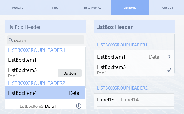Focus the search input field
This screenshot has width=184, height=114.
[46, 40]
